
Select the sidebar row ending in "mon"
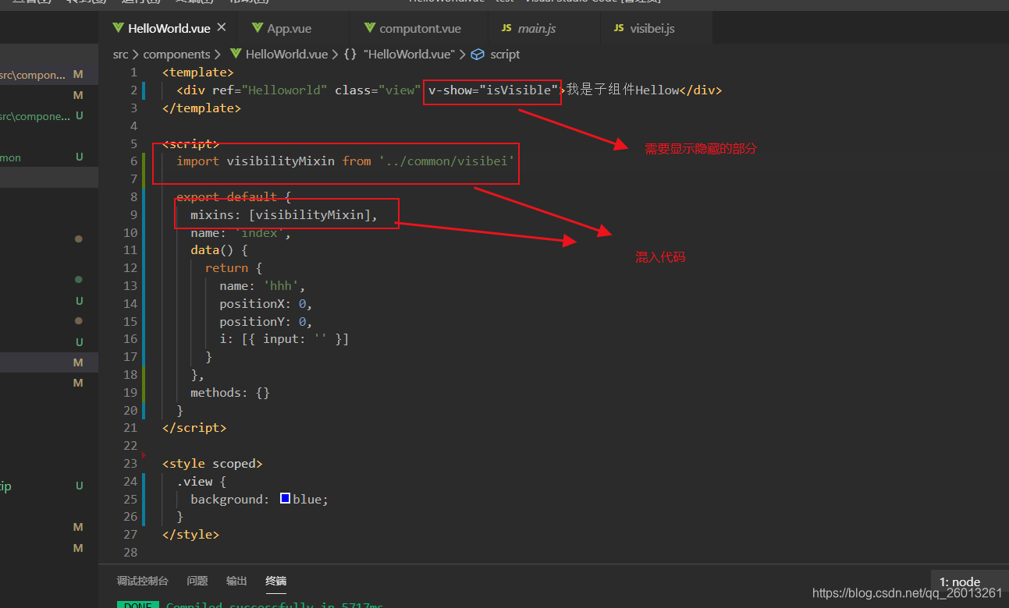click(x=48, y=157)
